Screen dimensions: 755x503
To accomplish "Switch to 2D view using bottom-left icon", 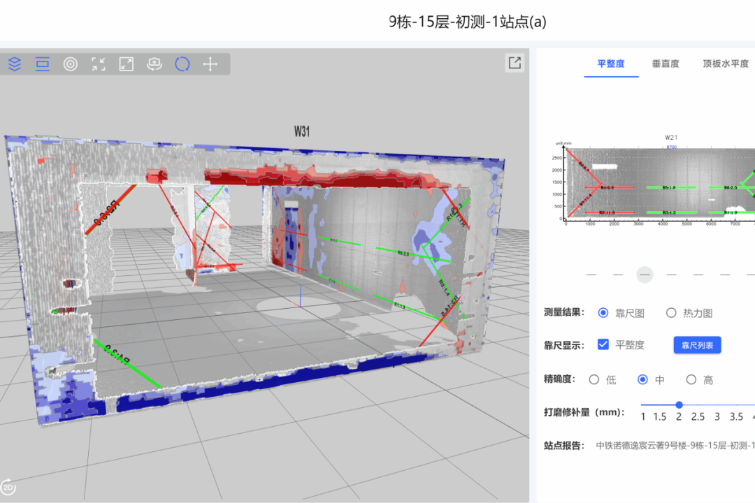I will click(x=8, y=487).
